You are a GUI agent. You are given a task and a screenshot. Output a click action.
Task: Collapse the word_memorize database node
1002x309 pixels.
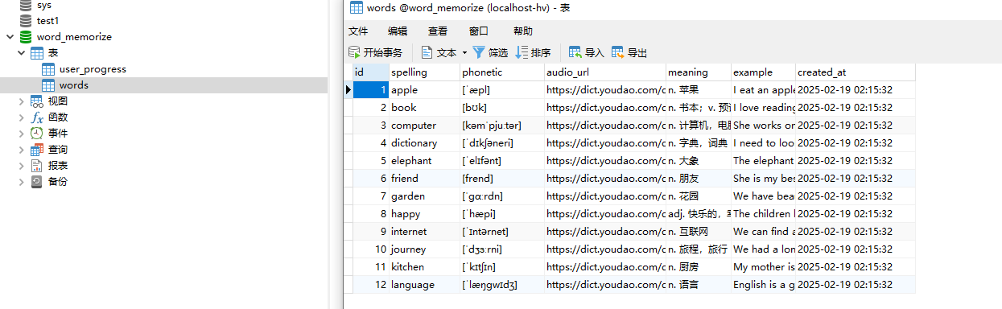click(10, 37)
